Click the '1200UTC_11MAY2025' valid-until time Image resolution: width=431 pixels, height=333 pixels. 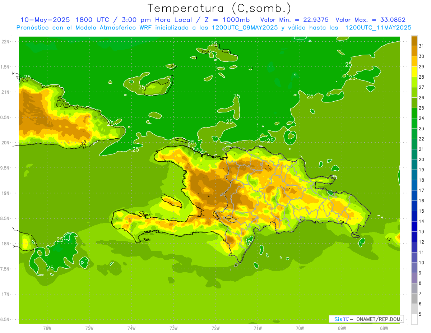coord(378,28)
